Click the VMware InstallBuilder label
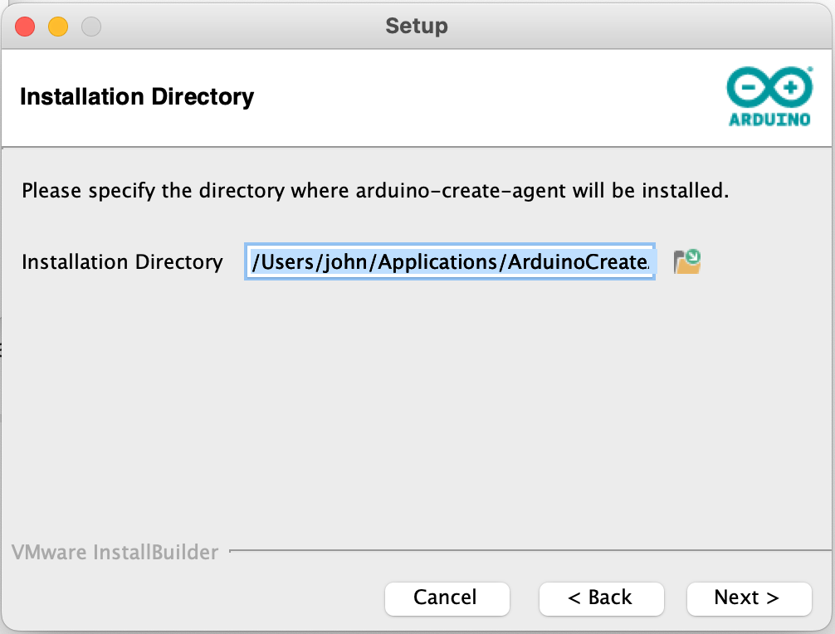Viewport: 835px width, 634px height. [x=115, y=552]
